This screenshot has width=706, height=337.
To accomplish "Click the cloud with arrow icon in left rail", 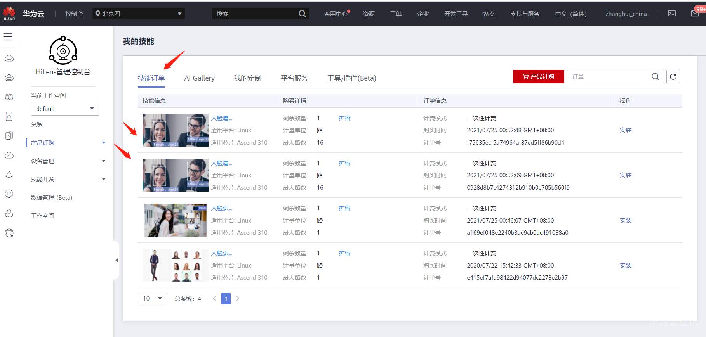I will [x=9, y=155].
